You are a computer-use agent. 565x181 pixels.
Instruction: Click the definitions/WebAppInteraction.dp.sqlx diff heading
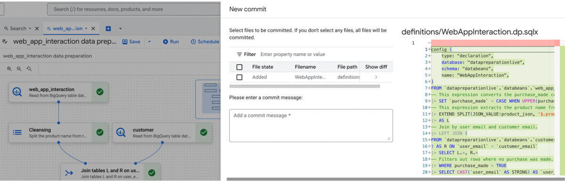point(469,32)
